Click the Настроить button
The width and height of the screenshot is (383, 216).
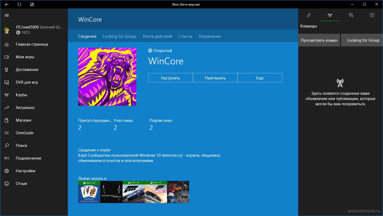pos(170,78)
